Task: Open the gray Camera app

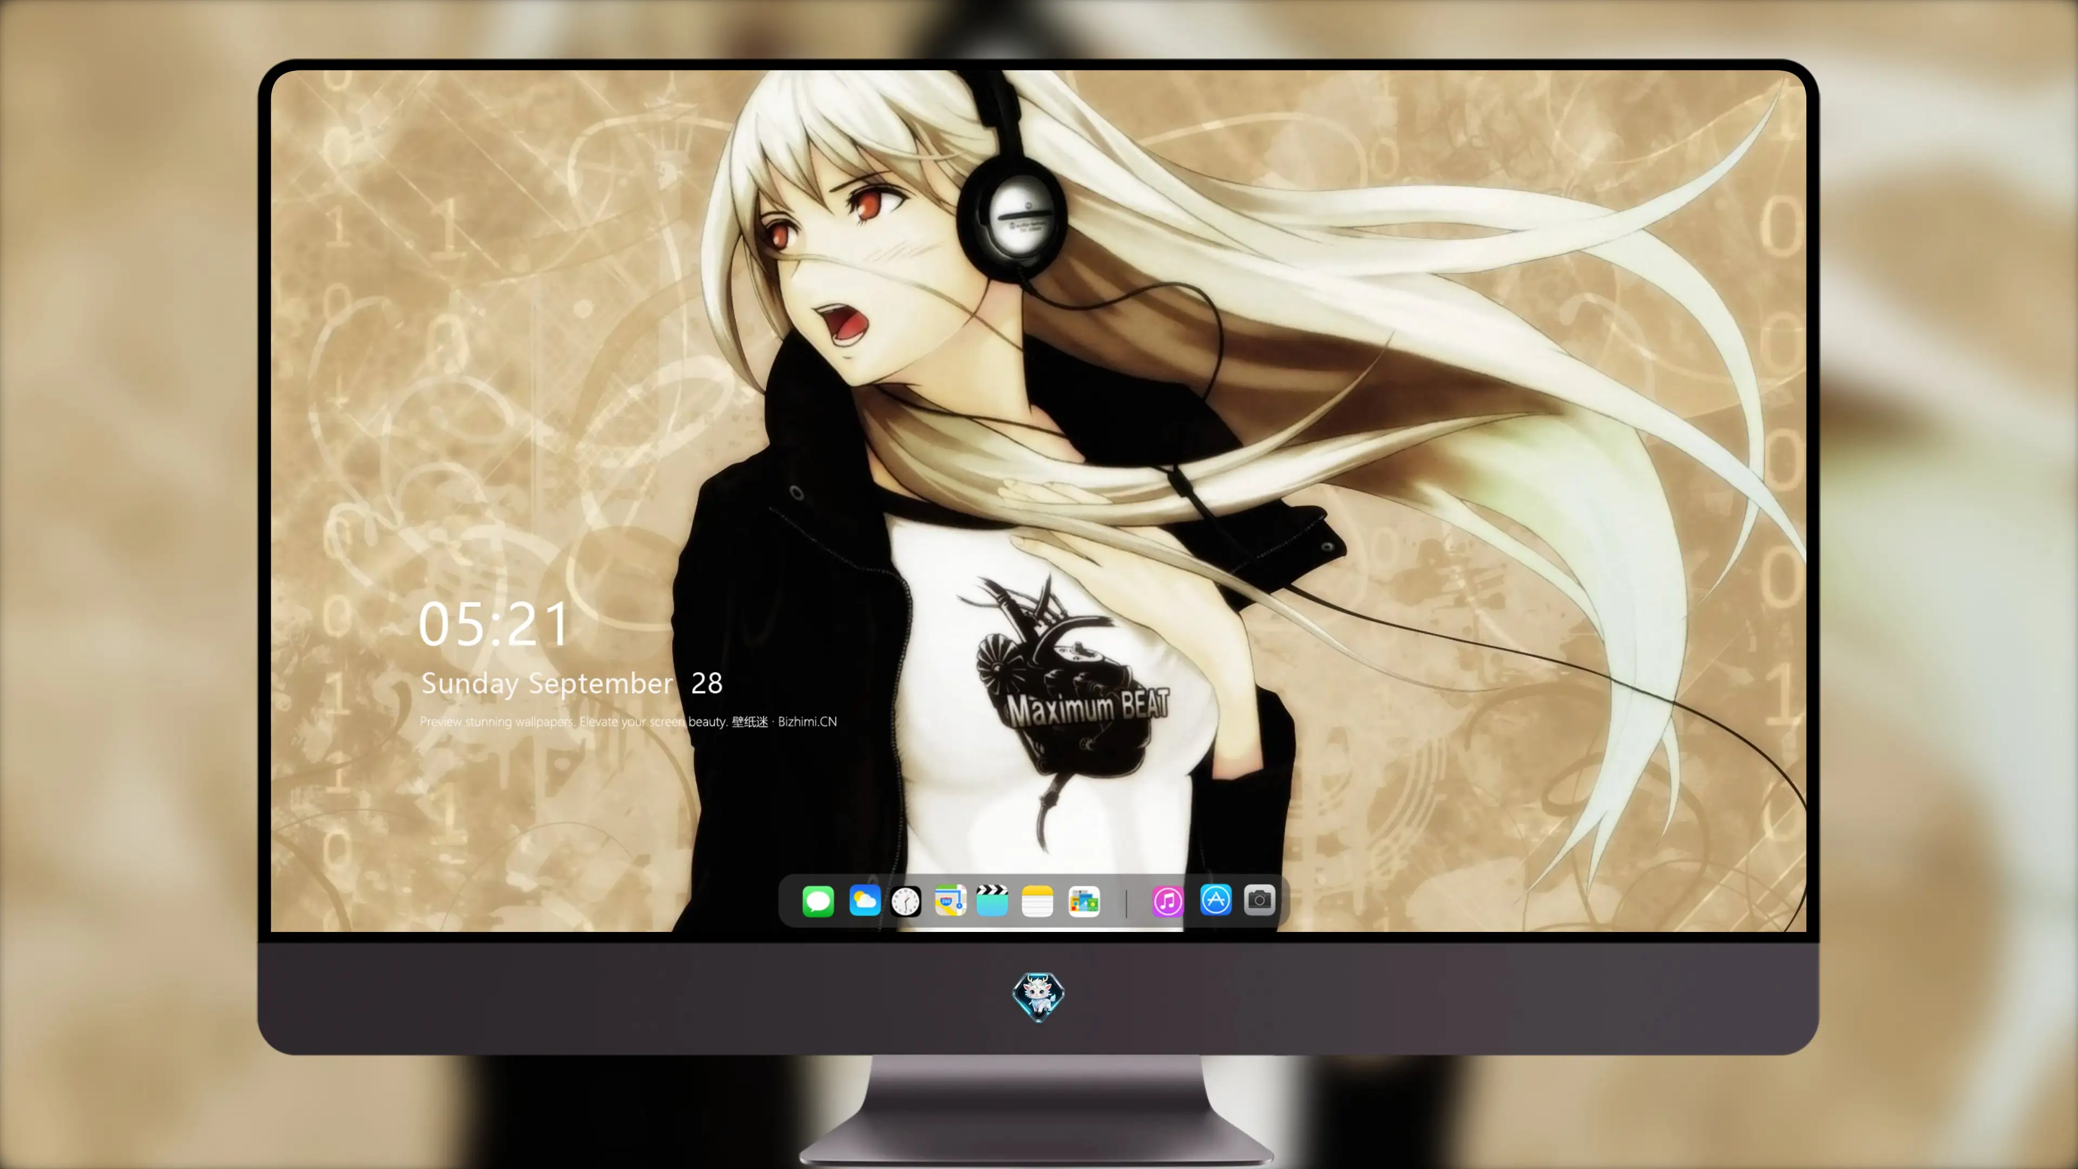Action: (x=1259, y=899)
